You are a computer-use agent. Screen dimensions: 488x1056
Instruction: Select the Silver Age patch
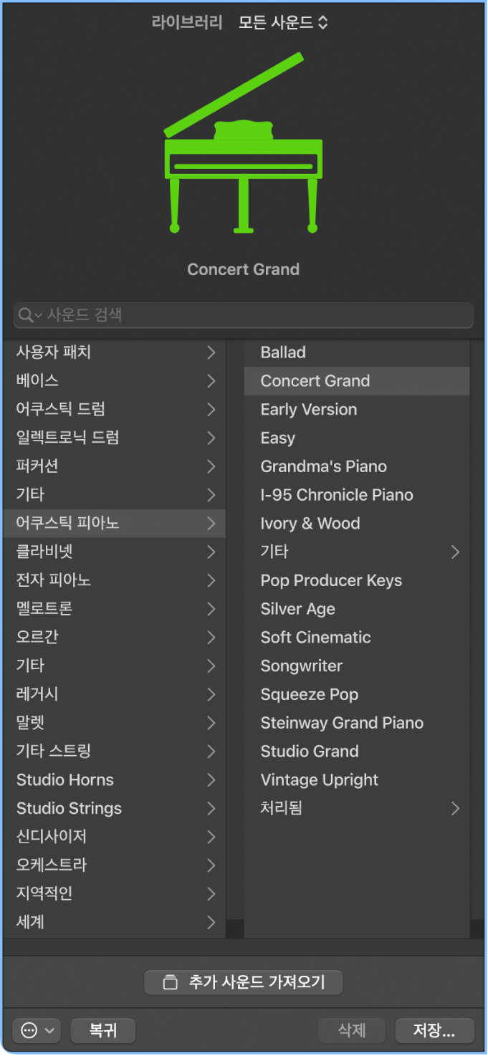click(357, 609)
